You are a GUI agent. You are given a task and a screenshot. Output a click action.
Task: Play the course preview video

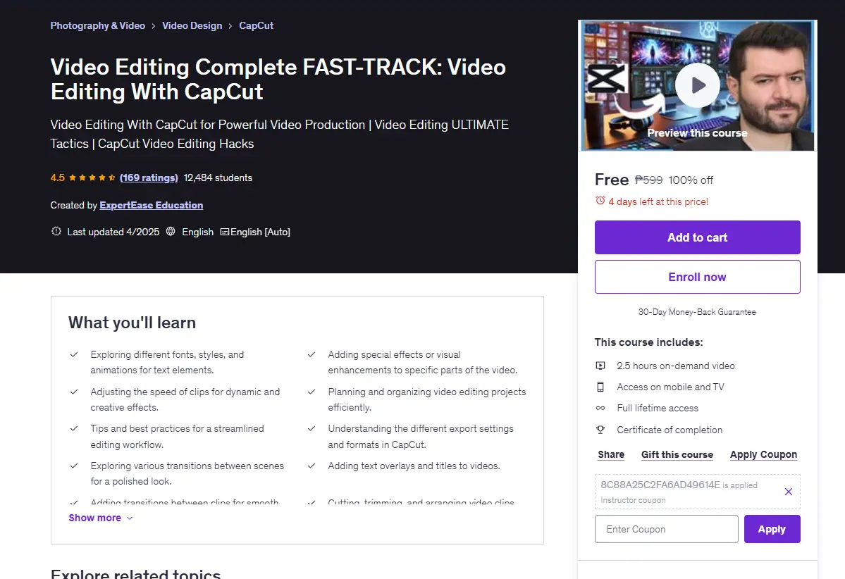[x=697, y=85]
